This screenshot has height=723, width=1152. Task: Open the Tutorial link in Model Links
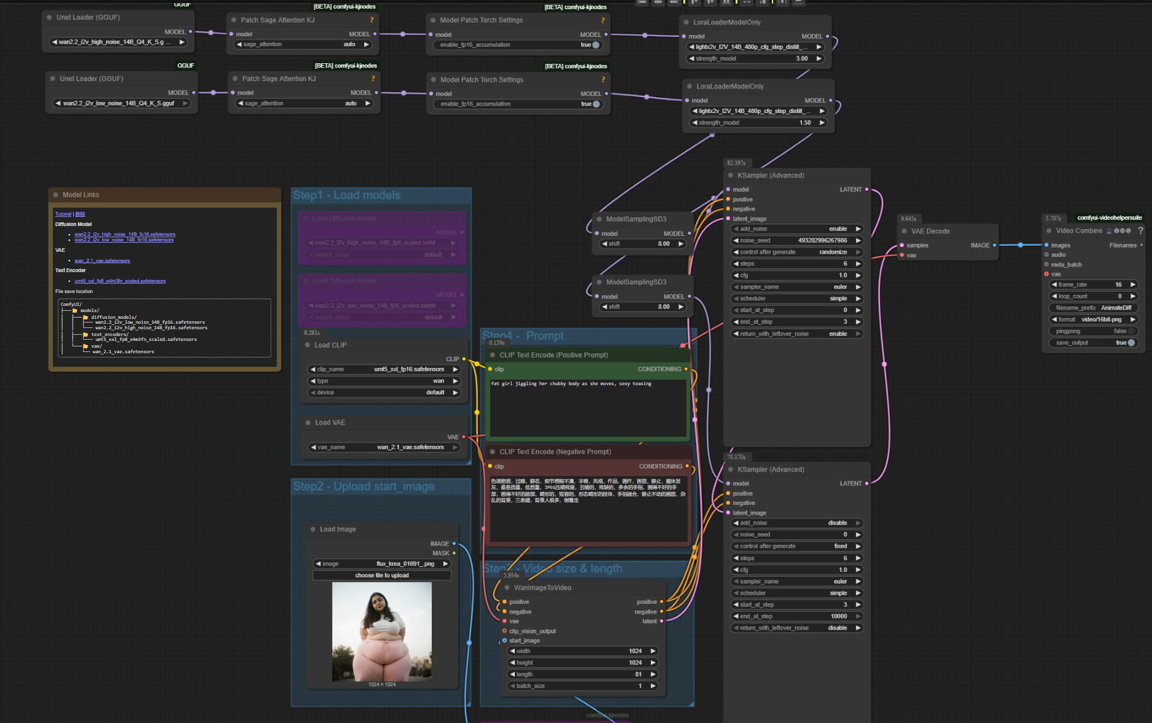click(63, 214)
